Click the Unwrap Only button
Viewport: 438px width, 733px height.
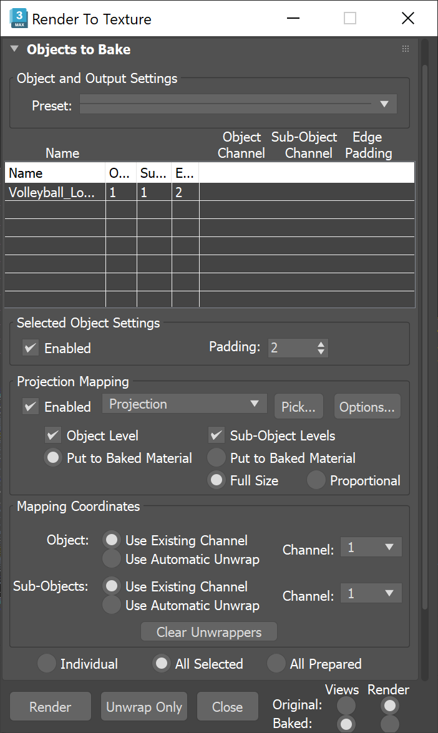tap(144, 706)
